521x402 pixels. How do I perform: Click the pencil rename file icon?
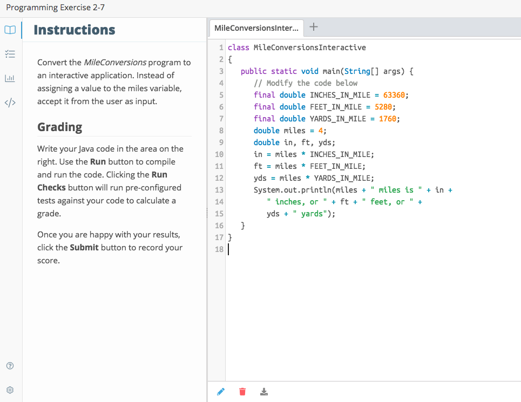(221, 392)
